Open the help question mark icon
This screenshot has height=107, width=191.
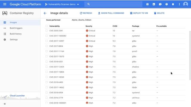point(167,4)
